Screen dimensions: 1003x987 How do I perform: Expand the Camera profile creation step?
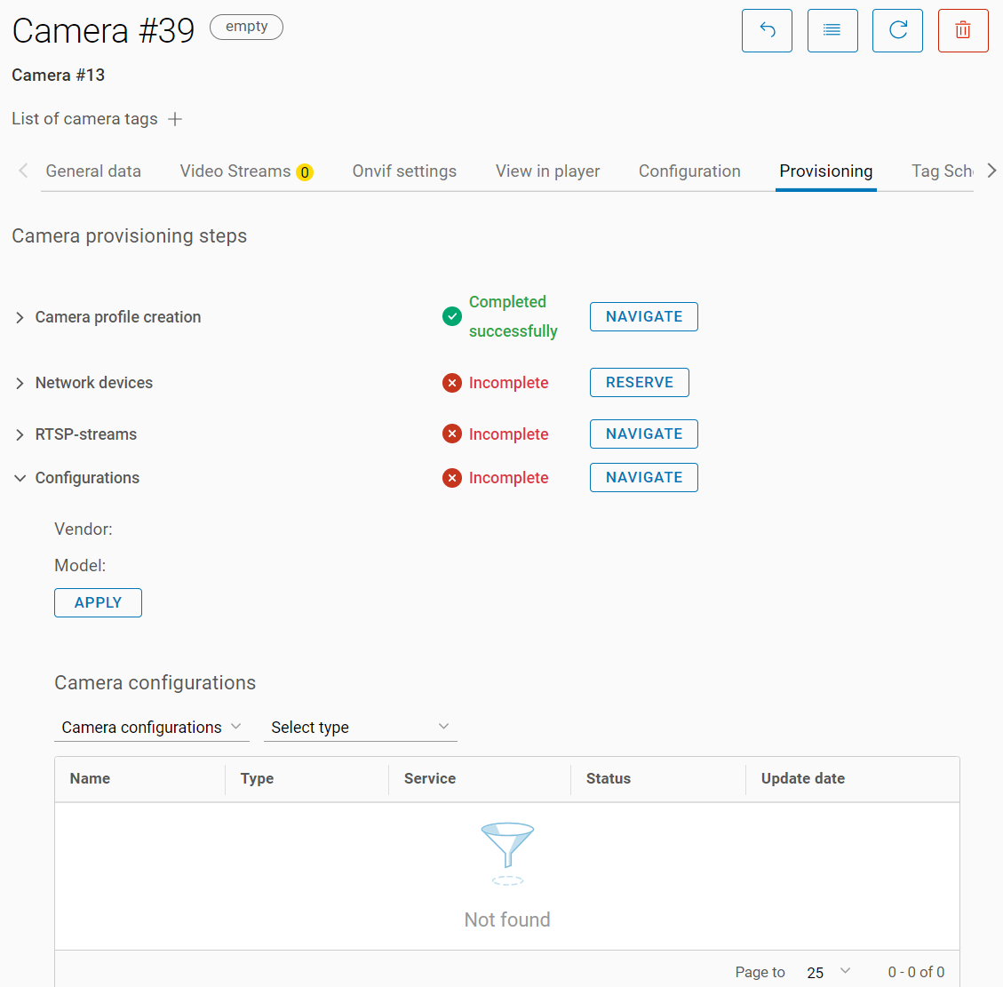pos(20,317)
